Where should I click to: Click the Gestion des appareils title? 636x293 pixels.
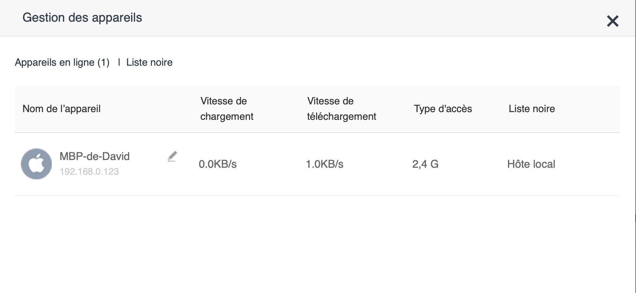tap(82, 18)
